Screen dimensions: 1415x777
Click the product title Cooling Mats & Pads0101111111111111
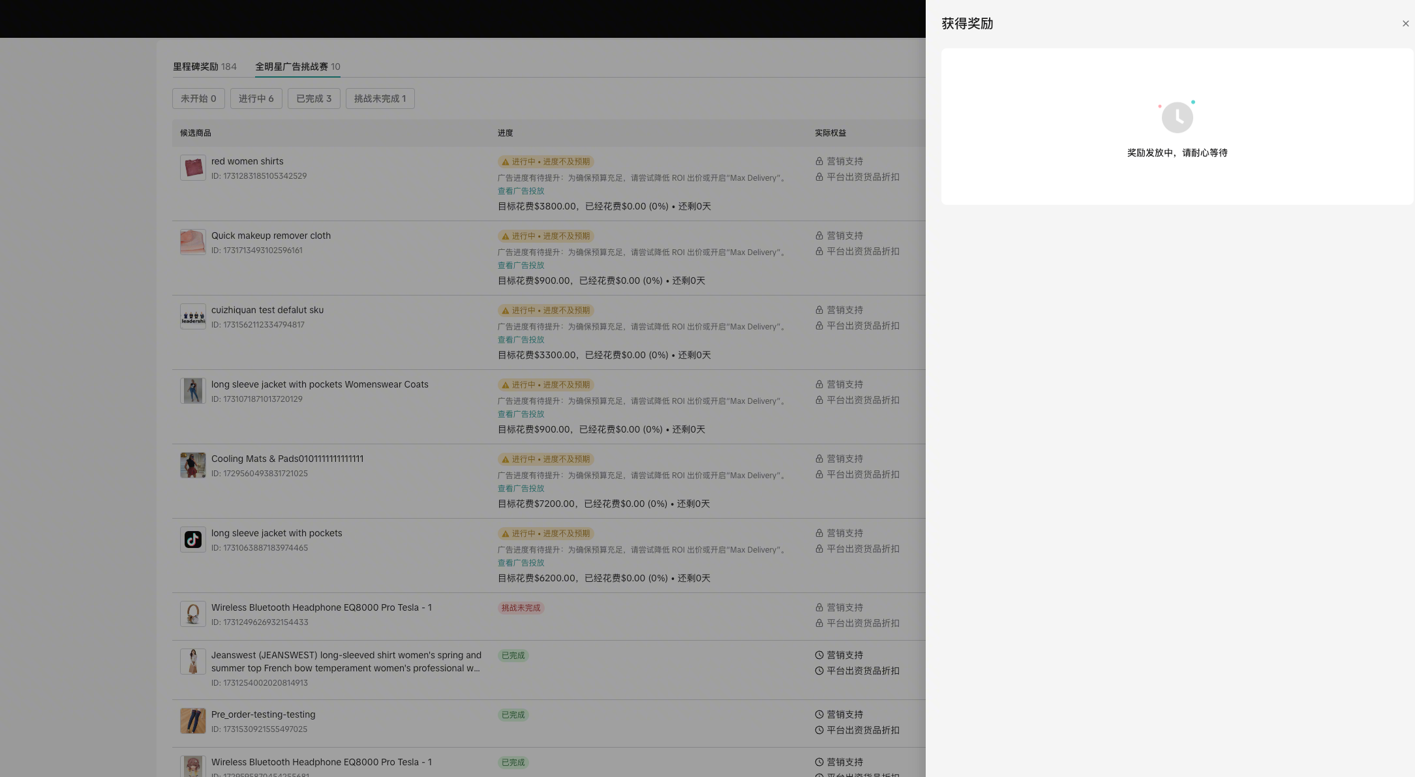287,459
